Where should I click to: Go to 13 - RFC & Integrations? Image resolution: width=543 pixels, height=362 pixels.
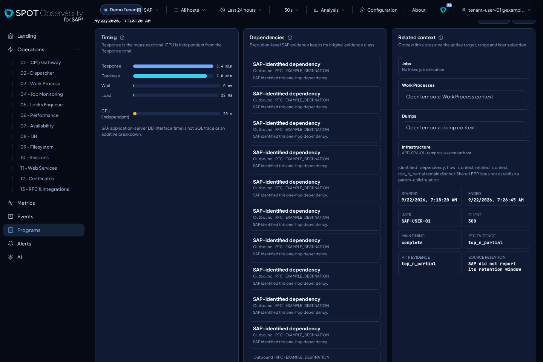[45, 189]
